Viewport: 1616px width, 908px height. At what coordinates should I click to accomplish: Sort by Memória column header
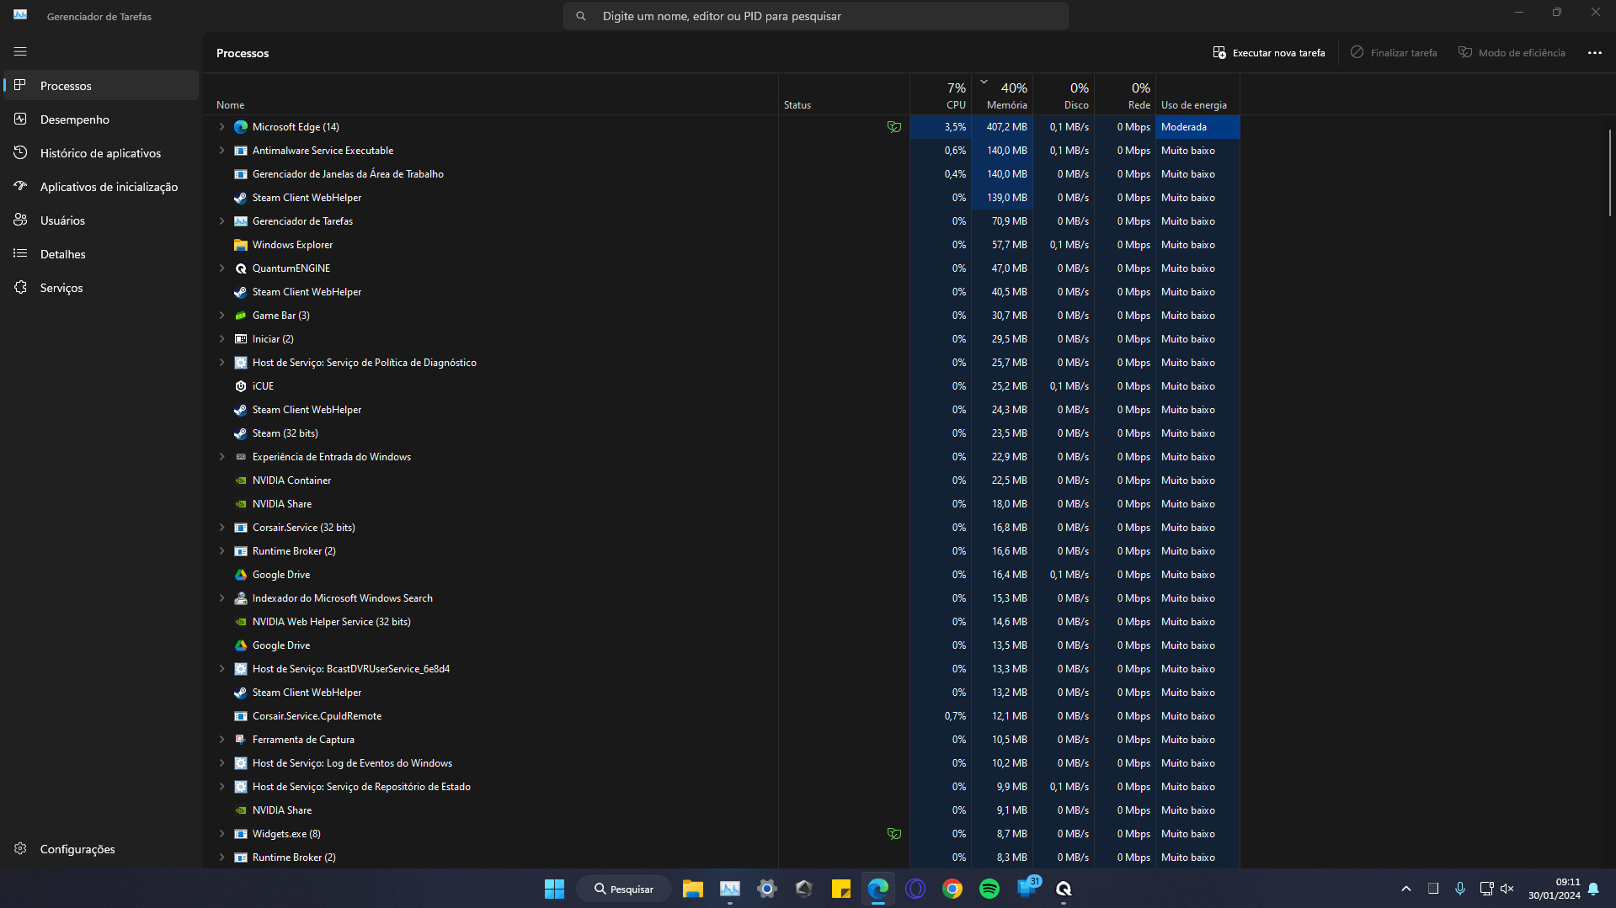(x=1002, y=94)
